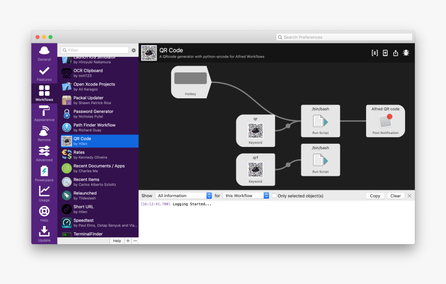Click the Search Preferences field
446x284 pixels.
344,37
